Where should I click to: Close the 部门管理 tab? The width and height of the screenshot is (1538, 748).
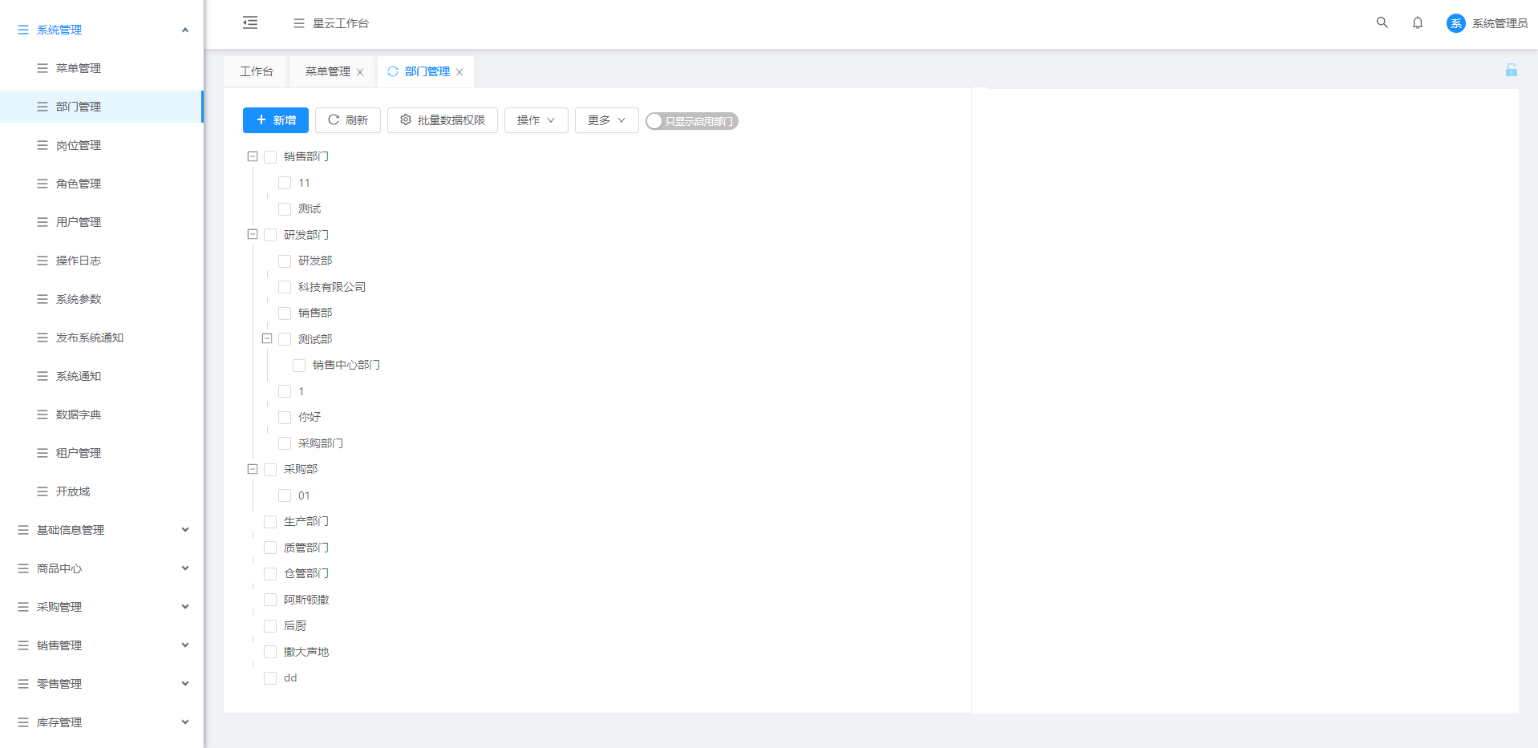click(459, 72)
